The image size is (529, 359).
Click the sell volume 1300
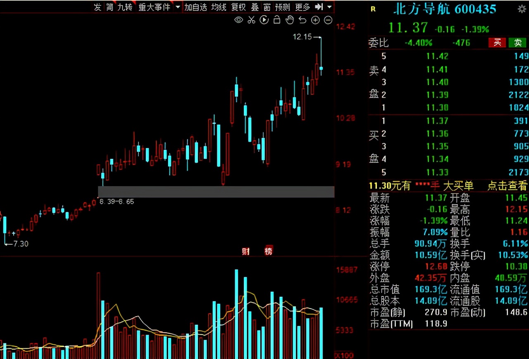(519, 82)
